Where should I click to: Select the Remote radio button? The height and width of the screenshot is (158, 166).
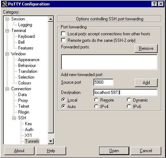[96, 100]
